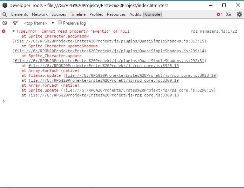This screenshot has width=244, height=188.
Task: Click the first 'at Array.forEach (native)' line
Action: [x=50, y=70]
